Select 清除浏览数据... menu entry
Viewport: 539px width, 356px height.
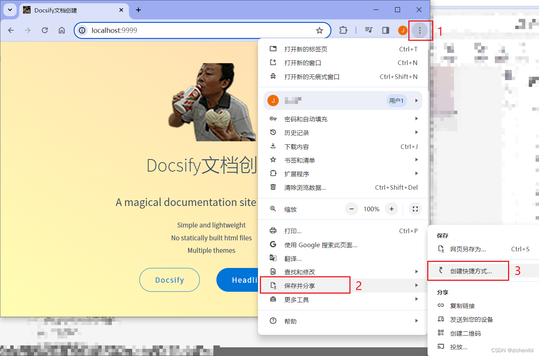(343, 187)
